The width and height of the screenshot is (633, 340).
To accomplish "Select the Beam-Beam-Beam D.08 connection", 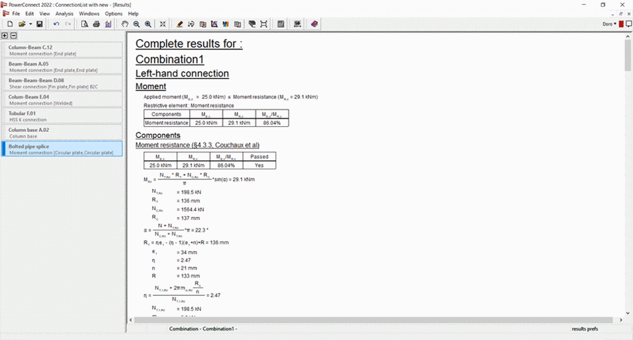I will click(62, 83).
